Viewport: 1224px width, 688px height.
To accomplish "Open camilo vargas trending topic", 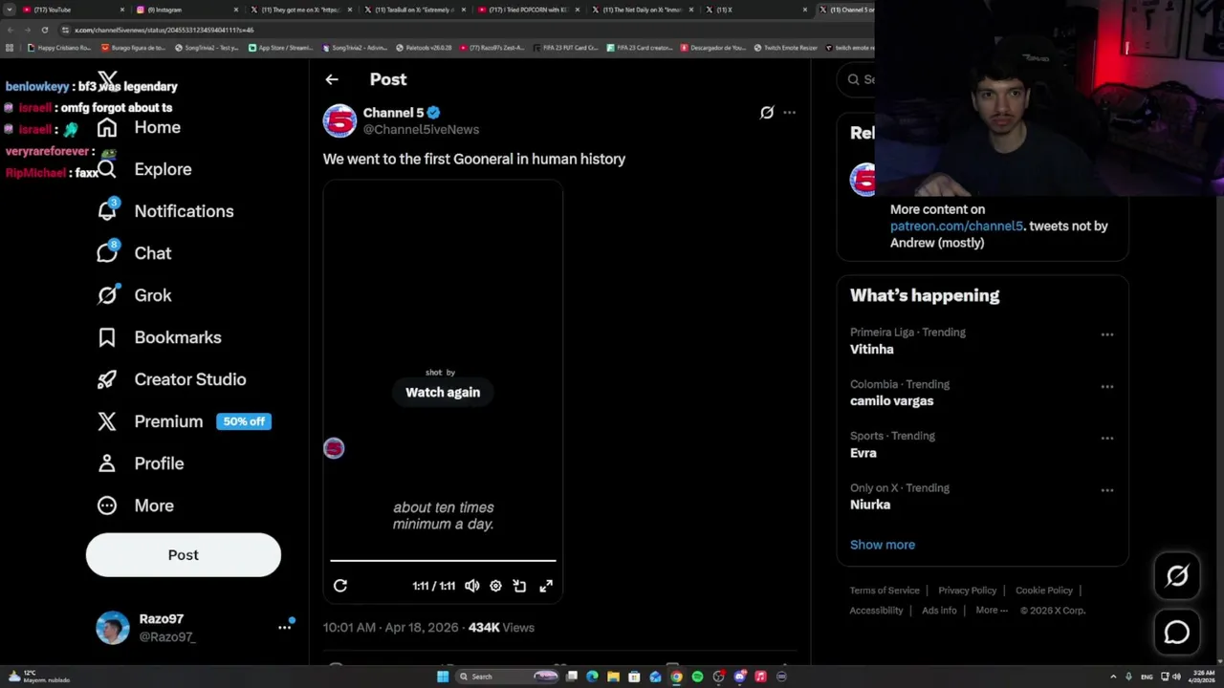I will 892,401.
